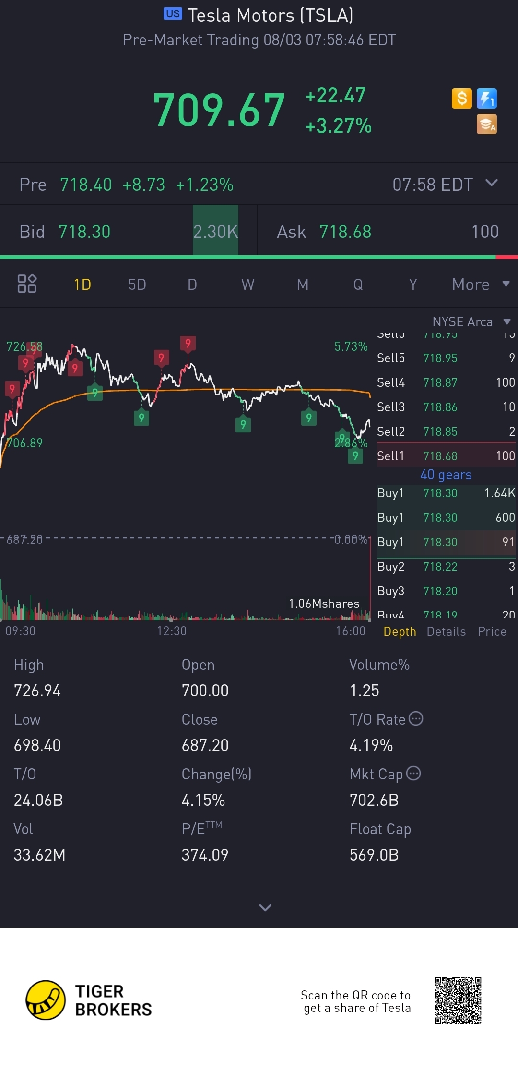
Task: Scan the Tiger Brokers QR code
Action: (x=458, y=1000)
